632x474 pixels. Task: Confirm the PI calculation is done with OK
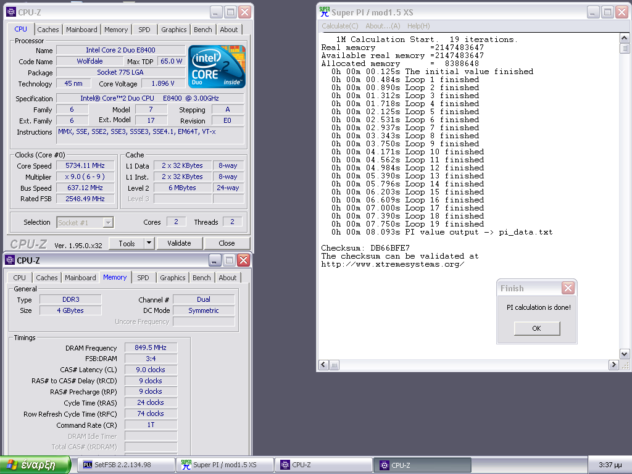coord(536,328)
